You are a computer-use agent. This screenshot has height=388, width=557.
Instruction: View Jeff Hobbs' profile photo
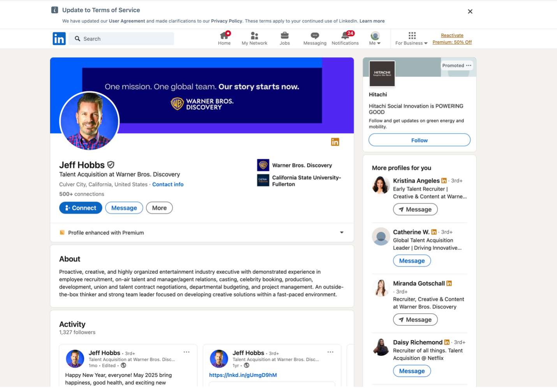point(89,121)
